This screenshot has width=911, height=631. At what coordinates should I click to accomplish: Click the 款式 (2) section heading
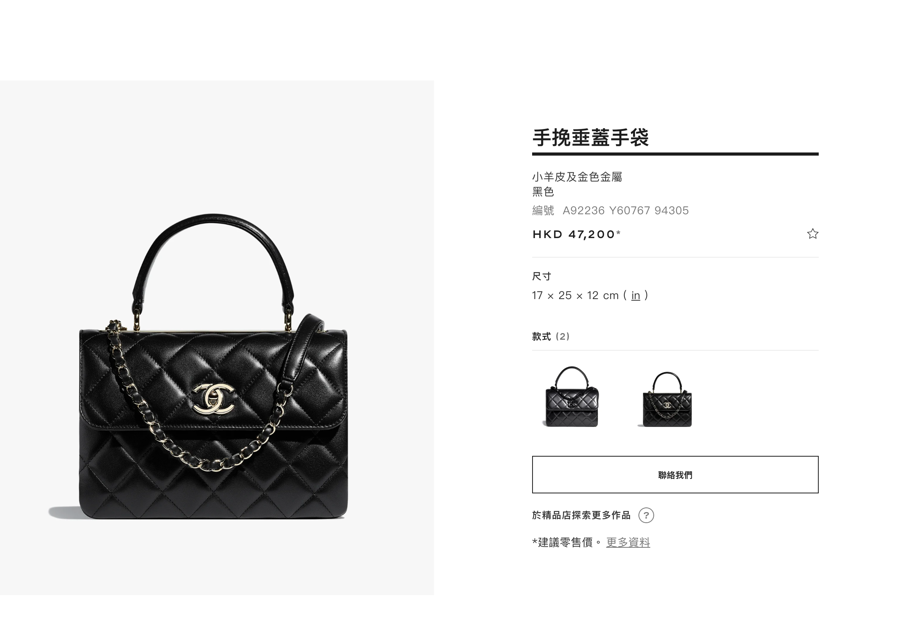(551, 337)
